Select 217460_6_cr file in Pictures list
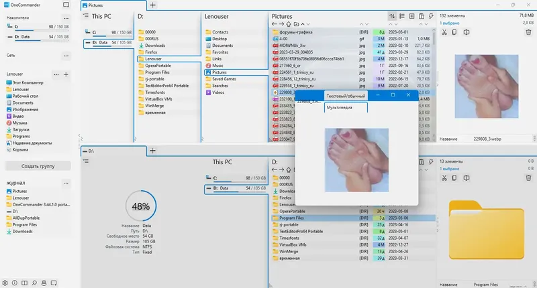The image size is (537, 288). (352, 65)
